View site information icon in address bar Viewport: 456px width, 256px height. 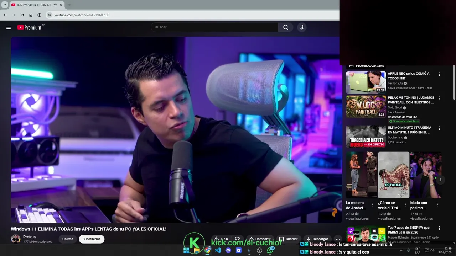point(50,15)
